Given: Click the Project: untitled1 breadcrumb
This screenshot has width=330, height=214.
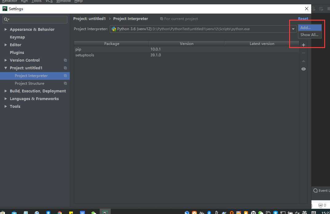Looking at the screenshot, I should tap(89, 18).
